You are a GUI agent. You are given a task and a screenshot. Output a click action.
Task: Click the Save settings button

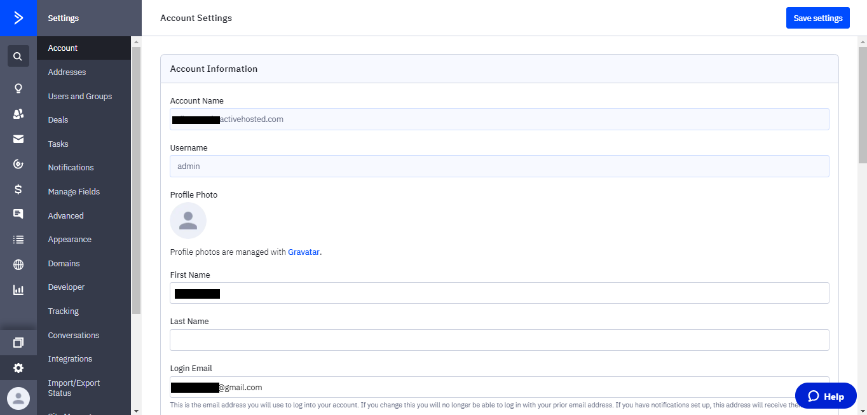(817, 18)
